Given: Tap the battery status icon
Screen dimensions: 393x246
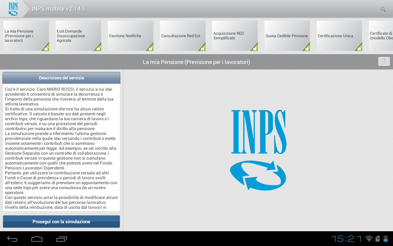Looking at the screenshot, I should click(x=386, y=239).
